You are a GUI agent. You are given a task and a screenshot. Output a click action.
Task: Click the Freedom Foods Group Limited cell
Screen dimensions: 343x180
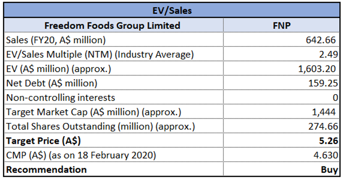pos(114,25)
